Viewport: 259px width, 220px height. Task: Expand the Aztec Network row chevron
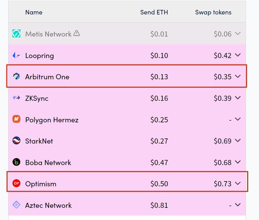pos(238,205)
